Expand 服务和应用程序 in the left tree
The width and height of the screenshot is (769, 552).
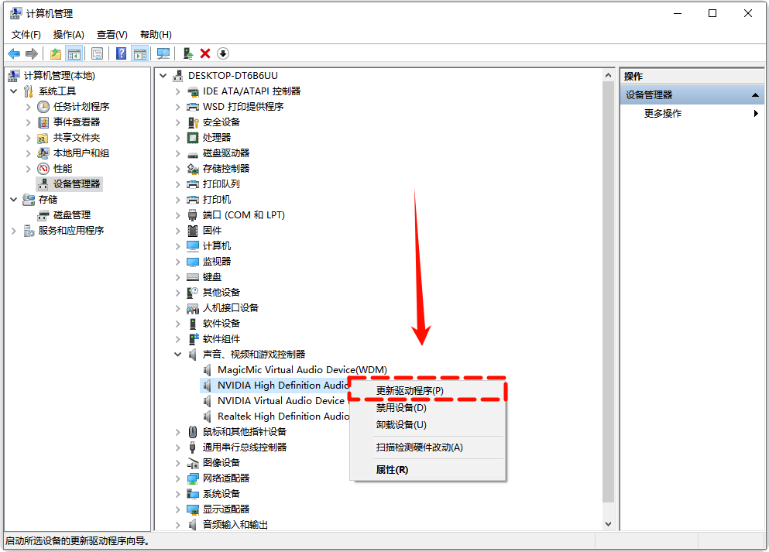(14, 231)
